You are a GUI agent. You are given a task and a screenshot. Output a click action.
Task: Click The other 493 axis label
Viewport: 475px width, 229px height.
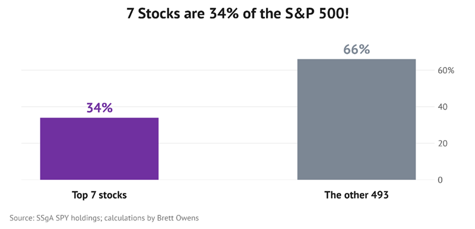(357, 195)
